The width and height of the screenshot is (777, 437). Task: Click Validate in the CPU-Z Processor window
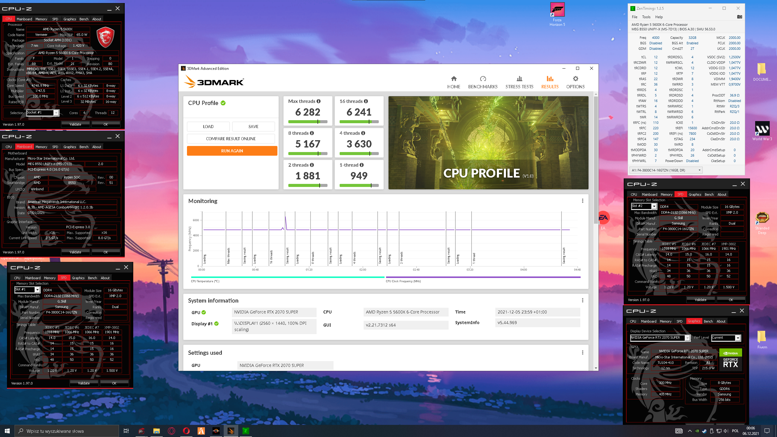(75, 124)
